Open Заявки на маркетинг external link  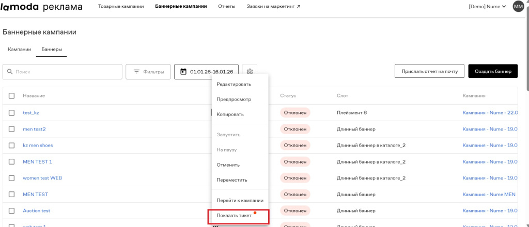coord(273,6)
